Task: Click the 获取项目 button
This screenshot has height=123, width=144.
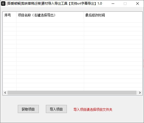Action: pyautogui.click(x=28, y=109)
